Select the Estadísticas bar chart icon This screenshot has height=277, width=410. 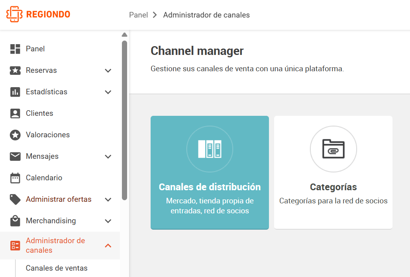pyautogui.click(x=15, y=92)
